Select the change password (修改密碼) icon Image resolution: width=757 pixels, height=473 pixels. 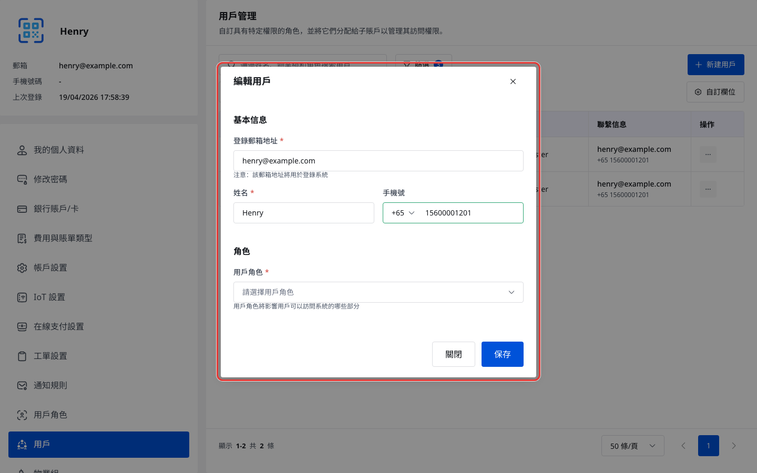point(22,180)
